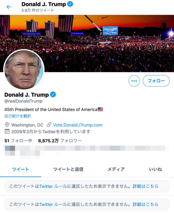Switch to the ツイートと返信 tab

coord(68,169)
